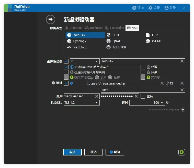Screen dimensions: 194x168
Task: Select the NAS tab
Action: pos(132,28)
